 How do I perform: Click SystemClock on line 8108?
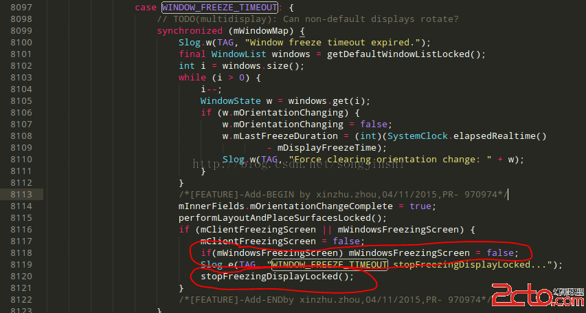click(x=418, y=136)
